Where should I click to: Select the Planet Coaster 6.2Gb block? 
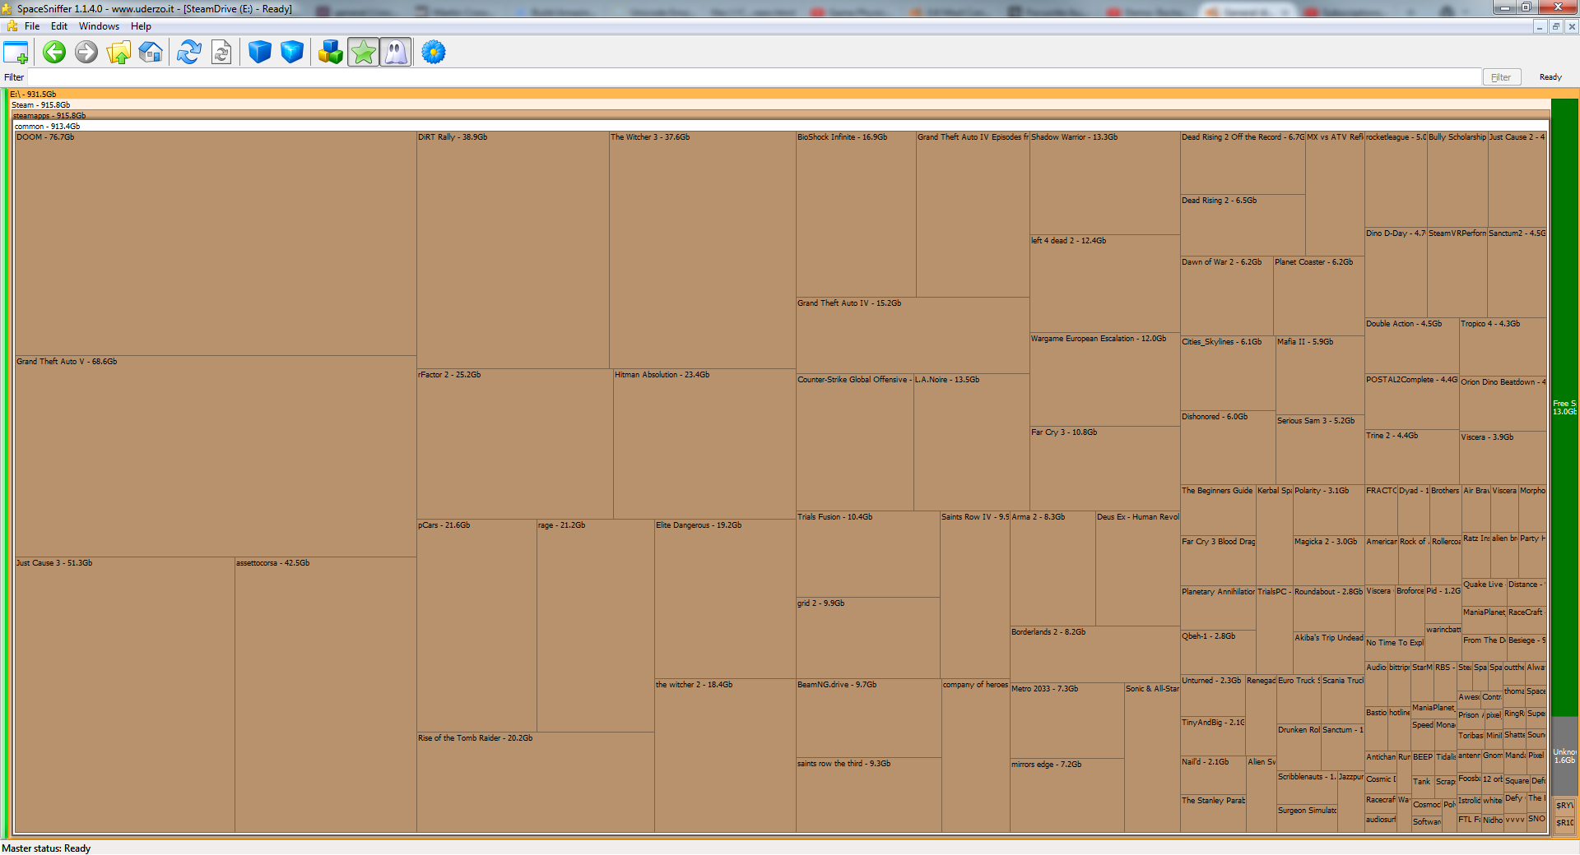click(x=1319, y=296)
